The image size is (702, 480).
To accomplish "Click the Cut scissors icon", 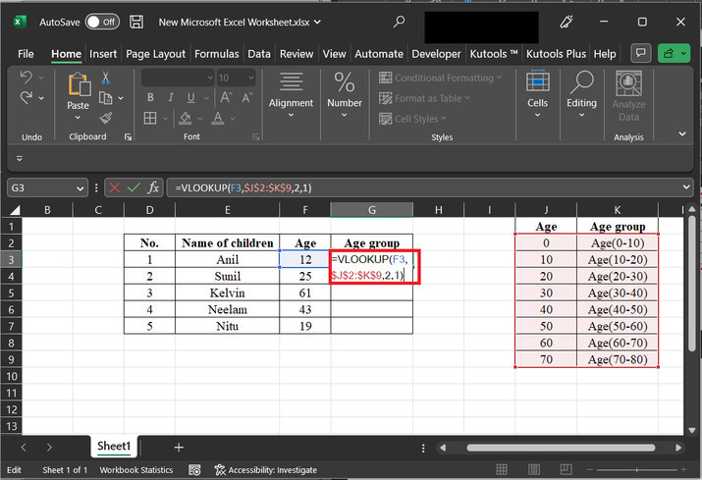I will (x=105, y=78).
